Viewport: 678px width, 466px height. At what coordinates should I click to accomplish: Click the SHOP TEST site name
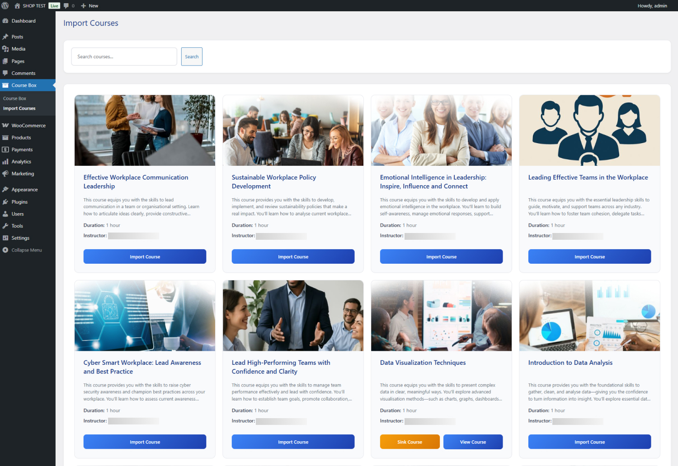click(x=34, y=6)
